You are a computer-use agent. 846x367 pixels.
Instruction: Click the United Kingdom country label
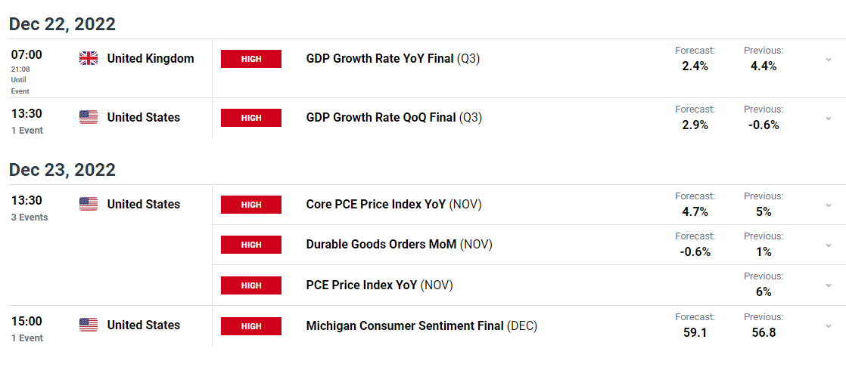[x=151, y=59]
